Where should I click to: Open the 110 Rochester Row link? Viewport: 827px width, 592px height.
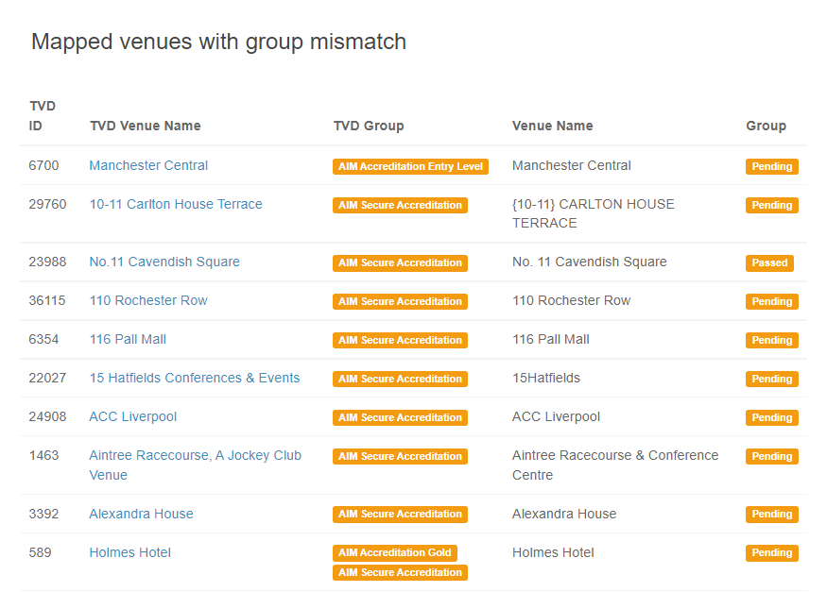pos(148,300)
